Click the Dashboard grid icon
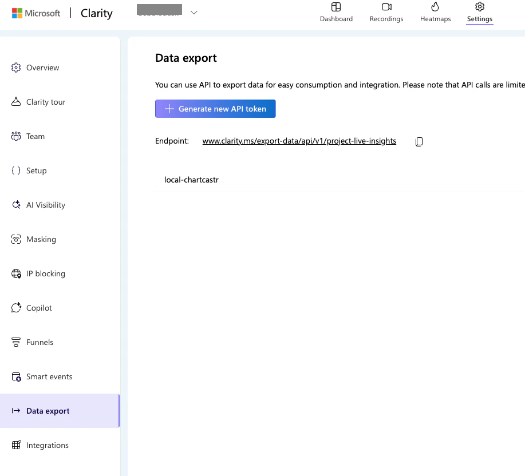Screen dimensions: 525x476 click(x=336, y=7)
